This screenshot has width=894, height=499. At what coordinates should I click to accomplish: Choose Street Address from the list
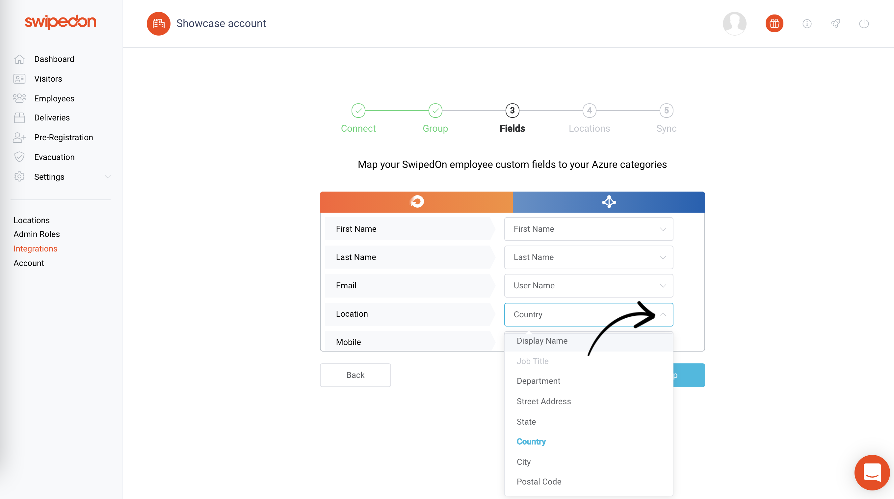589,402
